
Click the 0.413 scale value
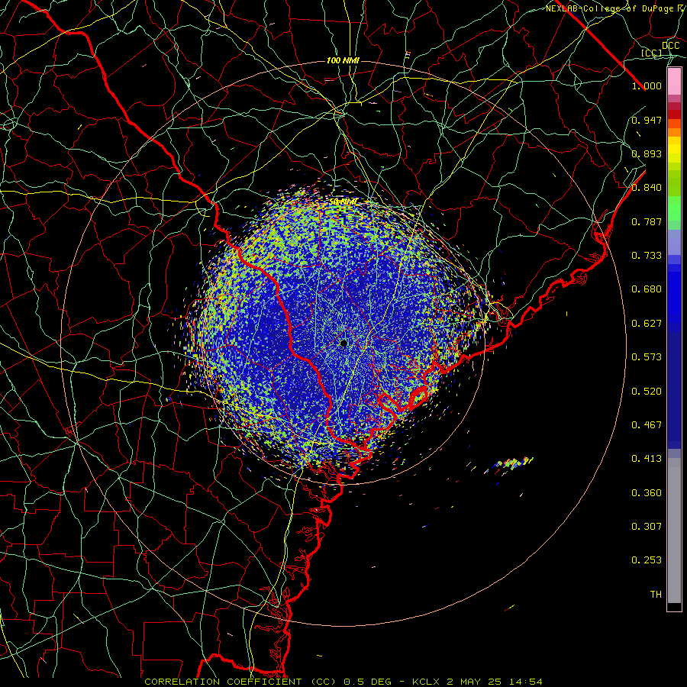click(x=647, y=459)
